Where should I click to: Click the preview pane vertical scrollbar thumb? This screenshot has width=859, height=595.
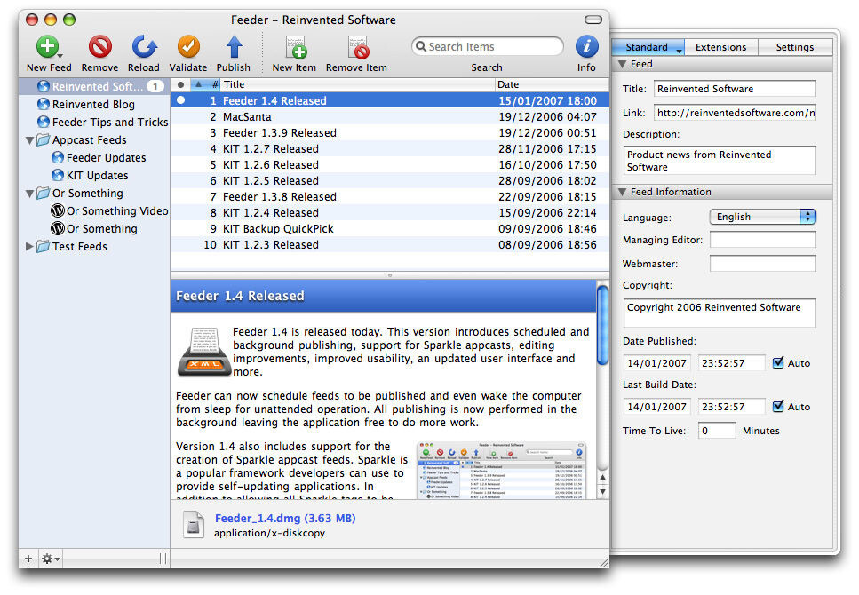point(602,325)
